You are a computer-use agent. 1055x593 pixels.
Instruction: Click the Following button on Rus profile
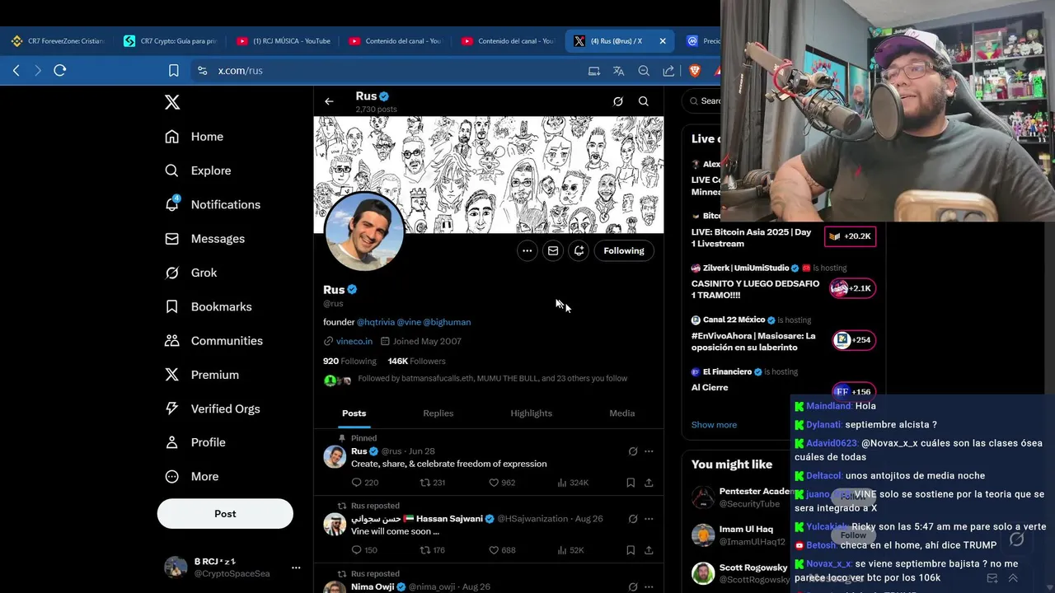click(x=624, y=250)
